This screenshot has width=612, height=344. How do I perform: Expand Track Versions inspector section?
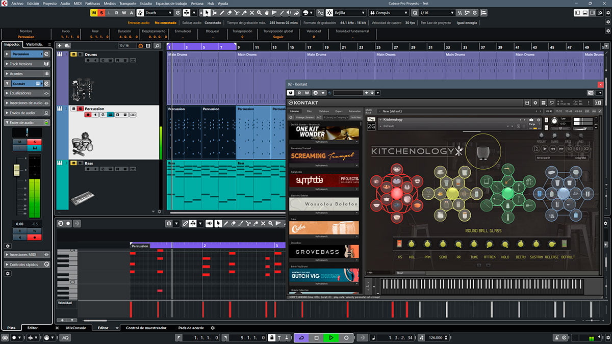click(27, 64)
